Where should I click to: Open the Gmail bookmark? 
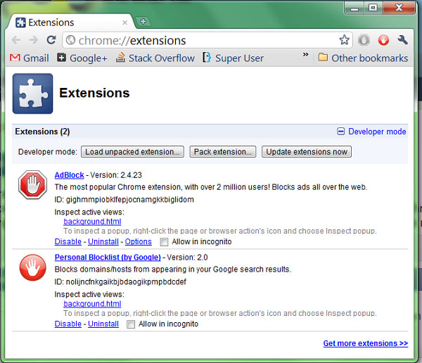30,58
